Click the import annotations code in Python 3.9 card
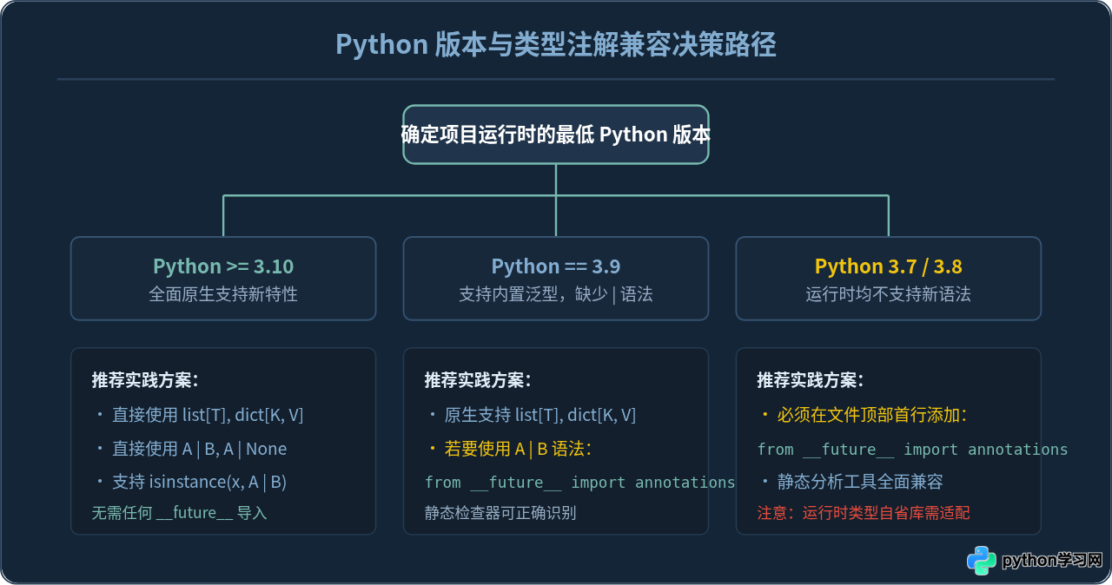Image resolution: width=1112 pixels, height=585 pixels. [580, 482]
